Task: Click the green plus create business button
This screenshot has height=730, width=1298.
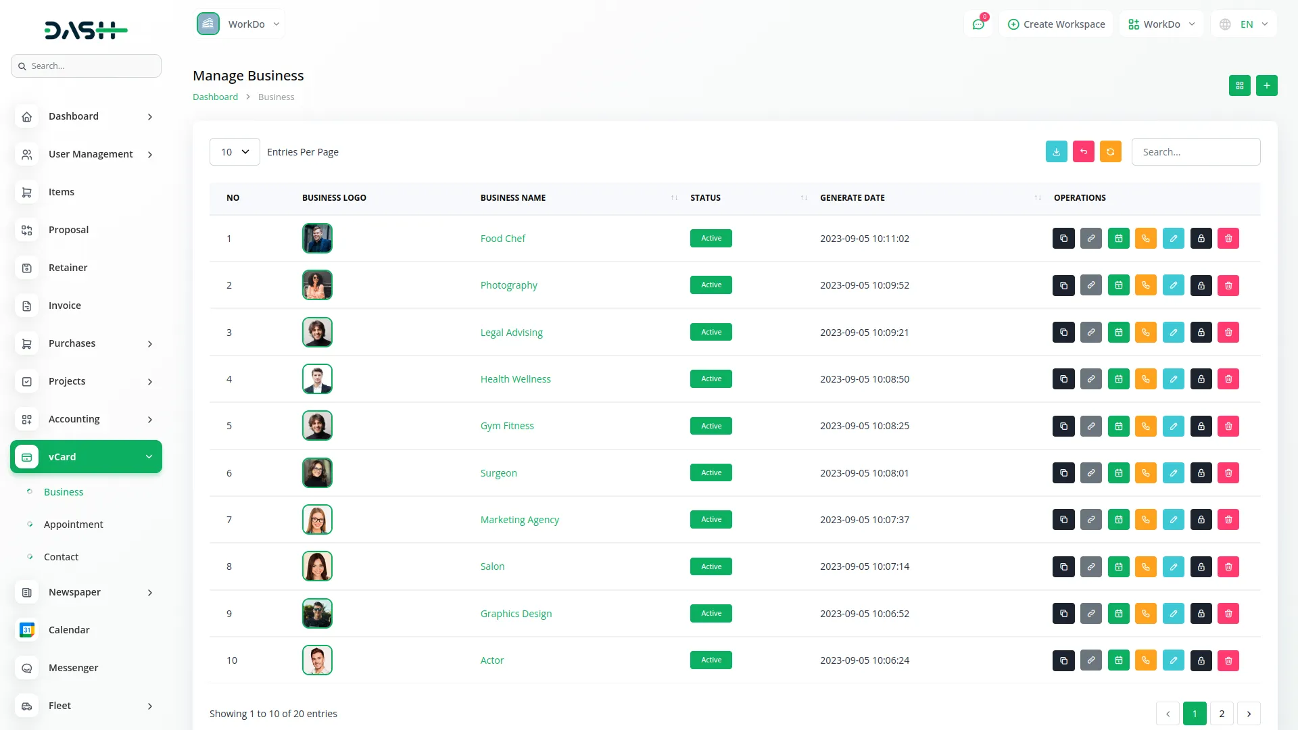Action: coord(1266,86)
